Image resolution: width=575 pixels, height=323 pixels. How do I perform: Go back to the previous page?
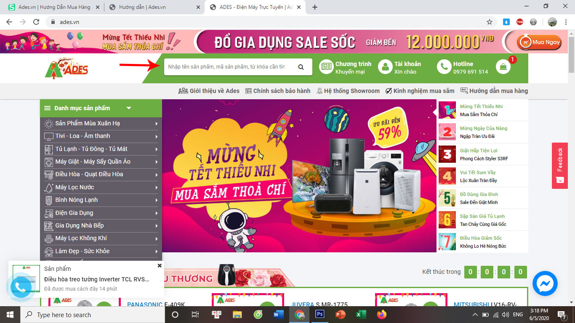click(9, 22)
